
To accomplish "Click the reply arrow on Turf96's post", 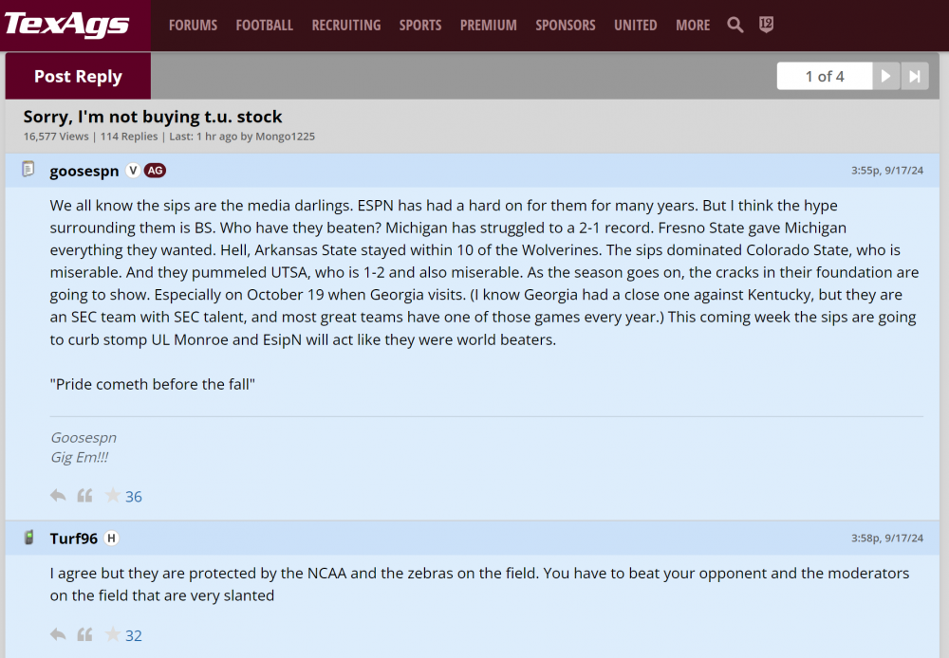I will [58, 634].
